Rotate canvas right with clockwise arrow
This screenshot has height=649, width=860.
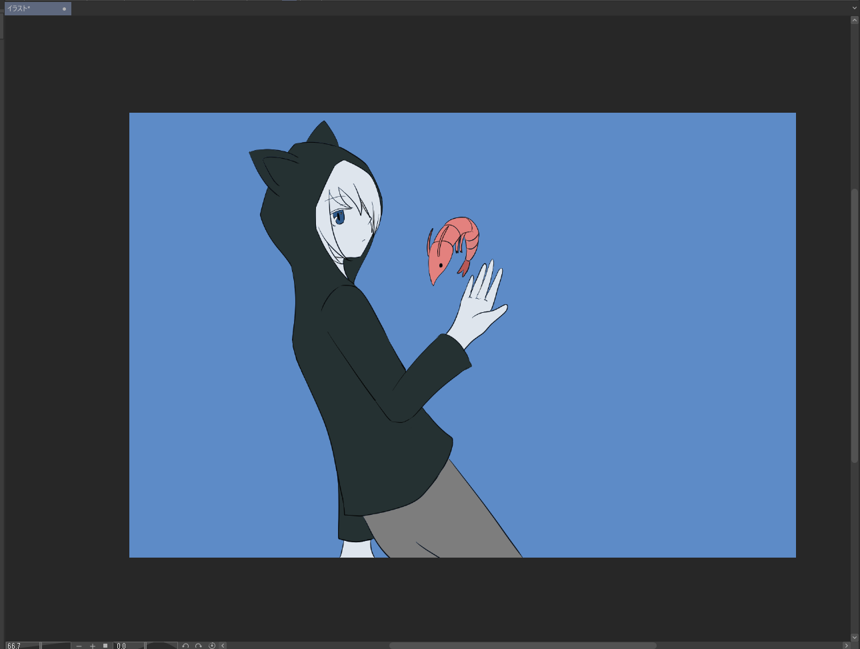(x=199, y=645)
